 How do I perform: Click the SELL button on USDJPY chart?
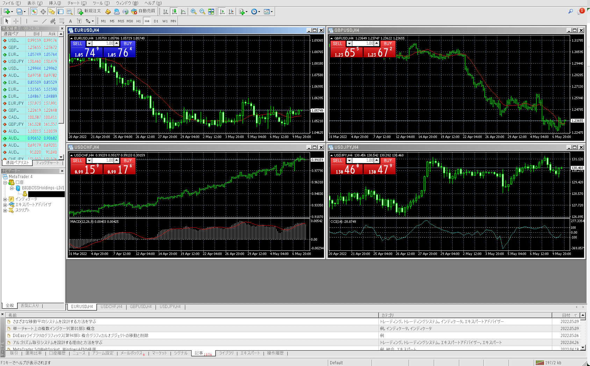[x=337, y=161]
